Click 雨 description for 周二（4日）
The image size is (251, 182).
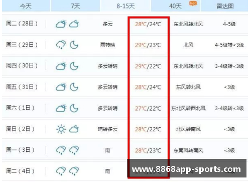pyautogui.click(x=107, y=171)
